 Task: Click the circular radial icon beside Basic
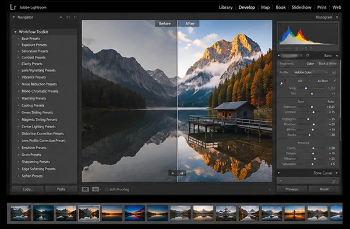[307, 55]
